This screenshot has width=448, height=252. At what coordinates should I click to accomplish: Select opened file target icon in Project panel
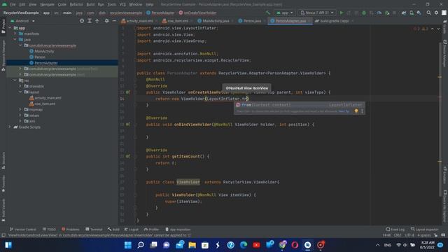pyautogui.click(x=82, y=21)
